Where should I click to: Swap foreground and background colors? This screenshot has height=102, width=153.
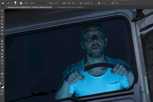point(3,83)
